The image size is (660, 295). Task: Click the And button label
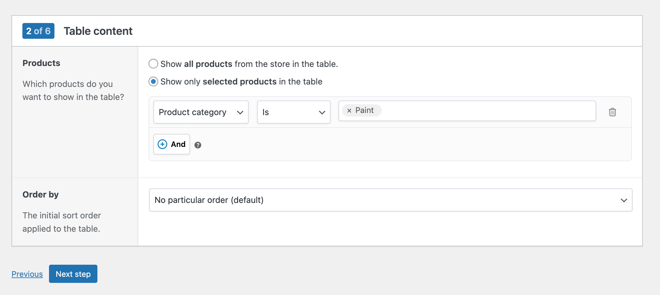pyautogui.click(x=178, y=144)
